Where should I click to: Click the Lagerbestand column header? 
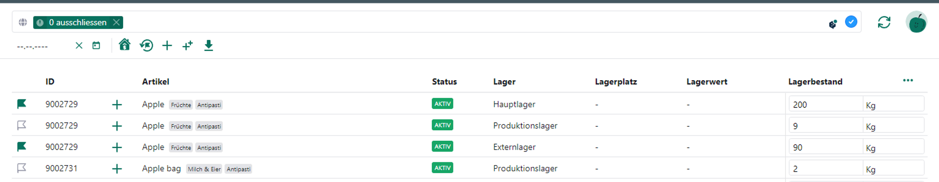click(815, 82)
